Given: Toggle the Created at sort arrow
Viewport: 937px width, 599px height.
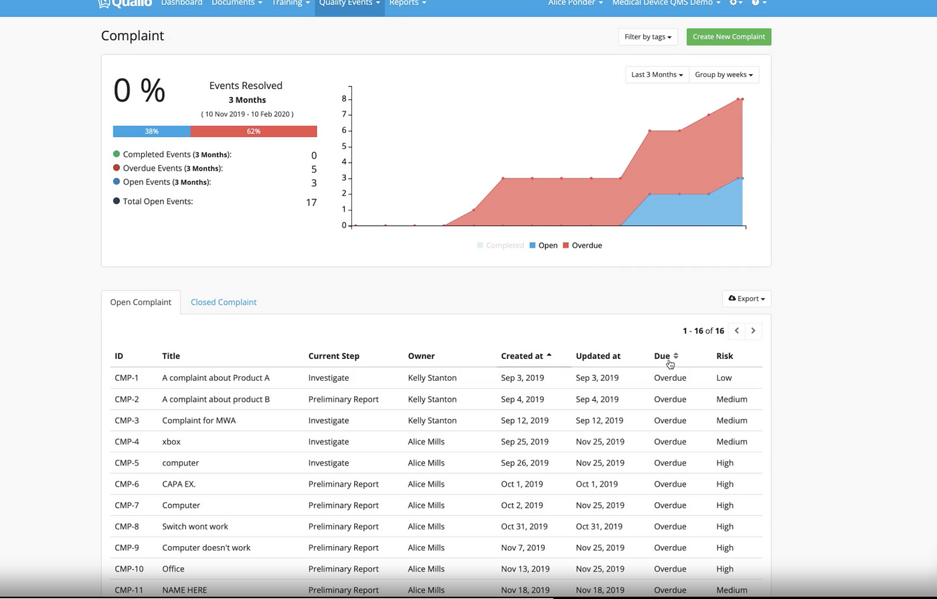Looking at the screenshot, I should (549, 355).
